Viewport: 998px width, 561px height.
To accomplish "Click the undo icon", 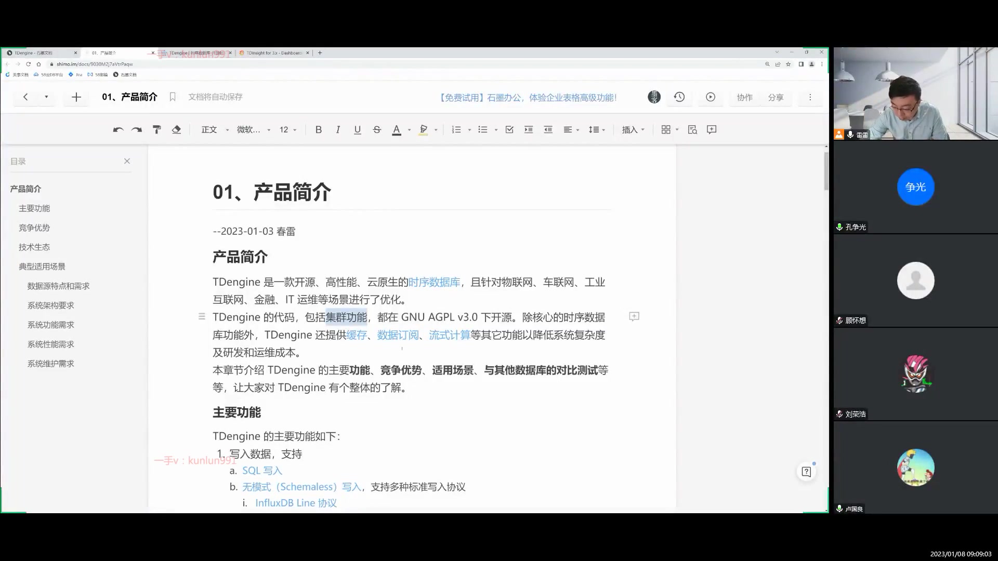I will click(118, 129).
